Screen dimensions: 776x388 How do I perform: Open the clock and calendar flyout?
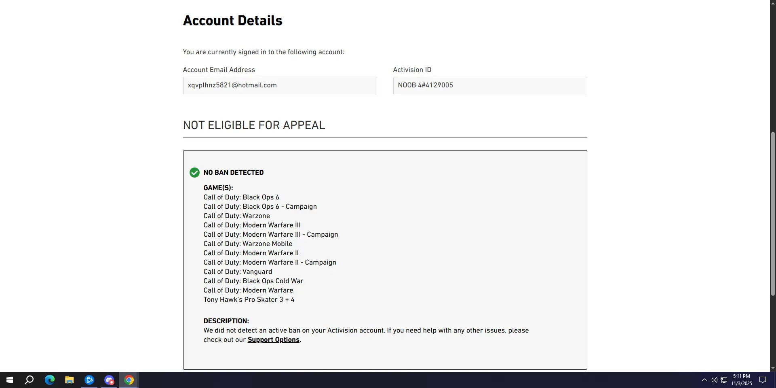click(742, 380)
